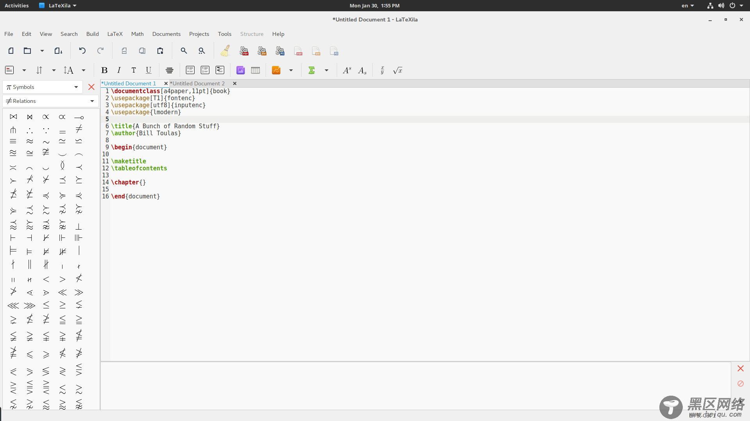Click the Cut icon in toolbar
750x421 pixels.
[124, 51]
